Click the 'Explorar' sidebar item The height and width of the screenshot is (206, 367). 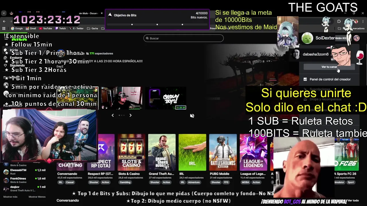[16, 58]
